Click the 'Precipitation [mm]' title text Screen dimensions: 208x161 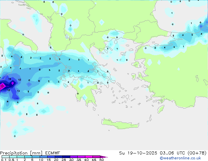(x=21, y=153)
